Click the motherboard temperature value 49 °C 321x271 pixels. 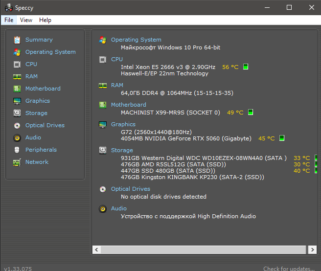coord(235,113)
